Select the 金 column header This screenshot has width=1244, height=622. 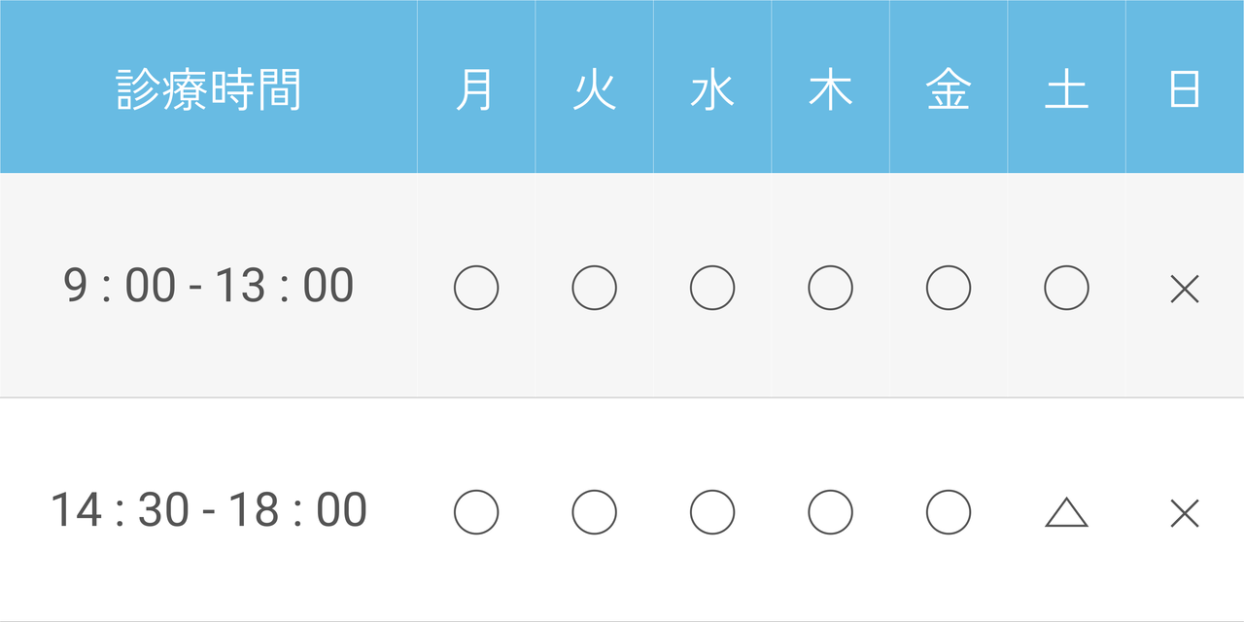click(949, 89)
